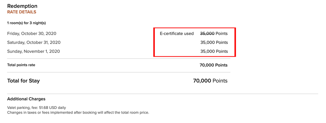Click the Valet parking fee line

(x=37, y=108)
